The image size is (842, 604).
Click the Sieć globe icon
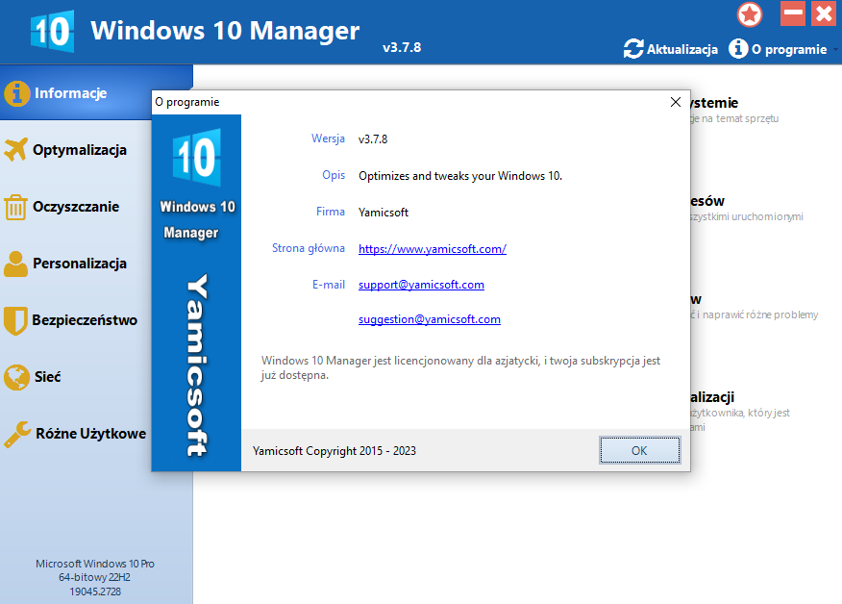click(16, 377)
